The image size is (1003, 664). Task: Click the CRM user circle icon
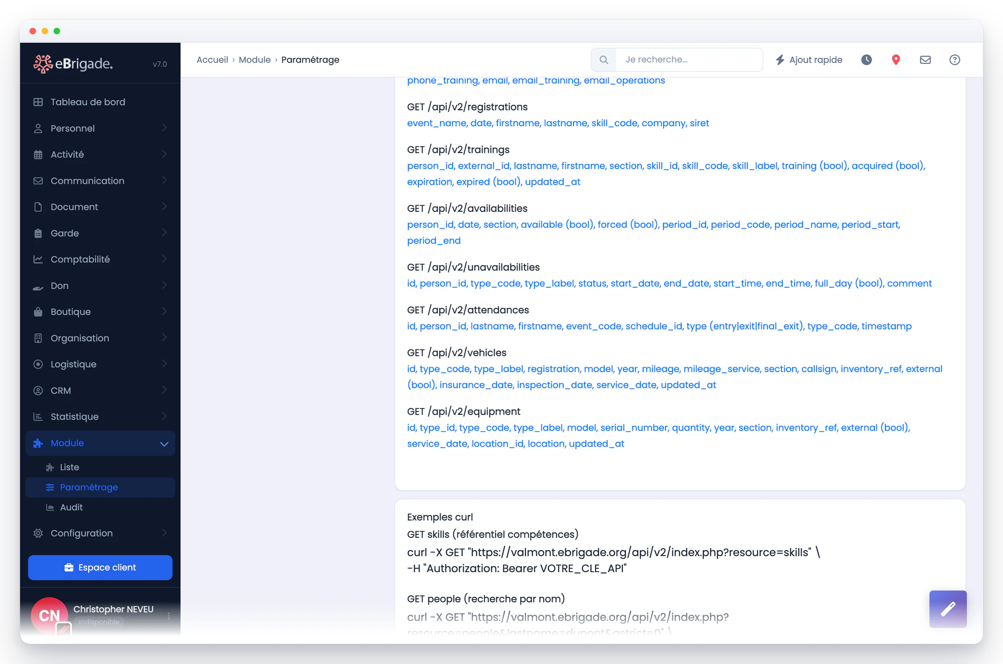click(38, 391)
